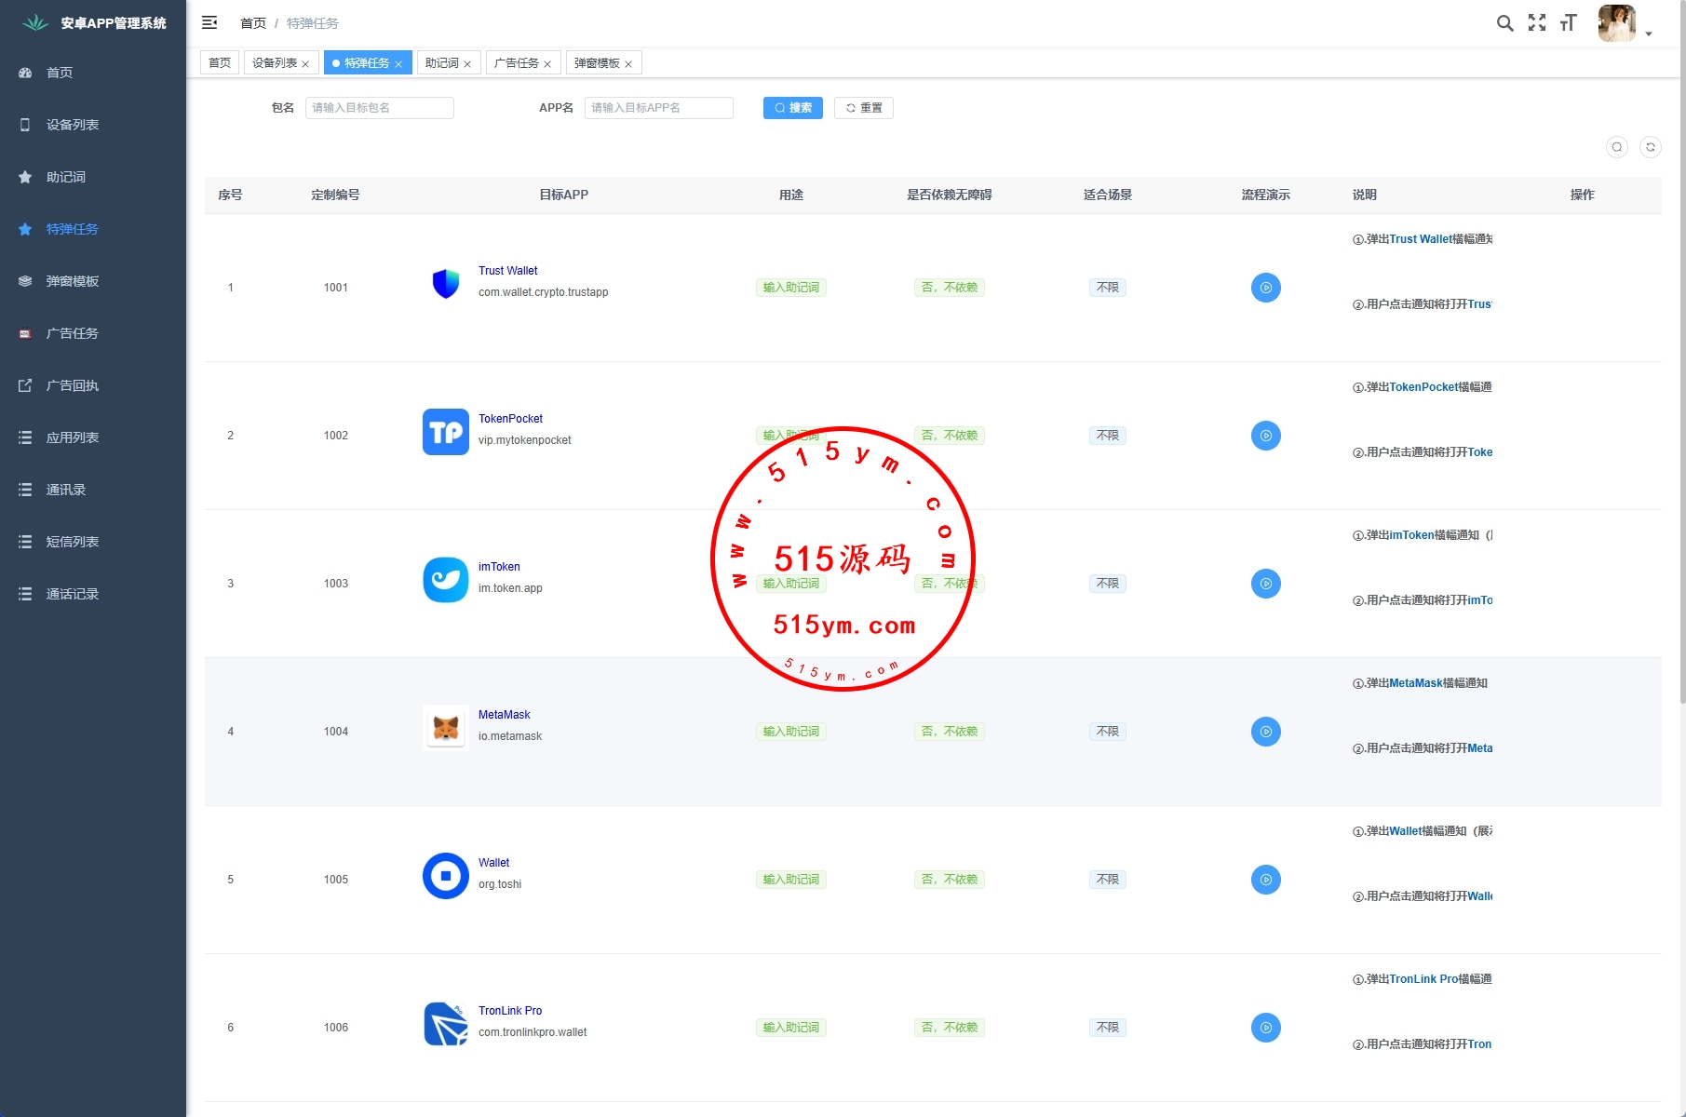Open the font size setting icon
This screenshot has width=1686, height=1117.
pos(1569,23)
